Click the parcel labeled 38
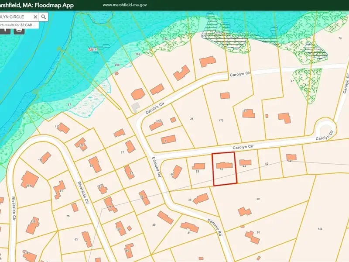Viewport: 349px width, 262px height. (x=190, y=200)
